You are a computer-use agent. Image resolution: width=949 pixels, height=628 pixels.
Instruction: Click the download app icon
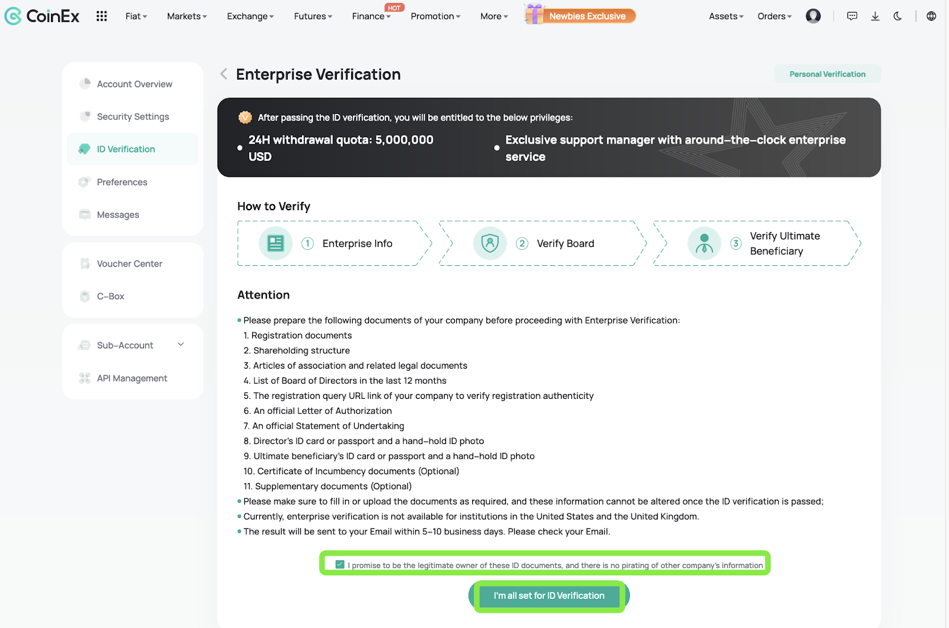(x=875, y=16)
